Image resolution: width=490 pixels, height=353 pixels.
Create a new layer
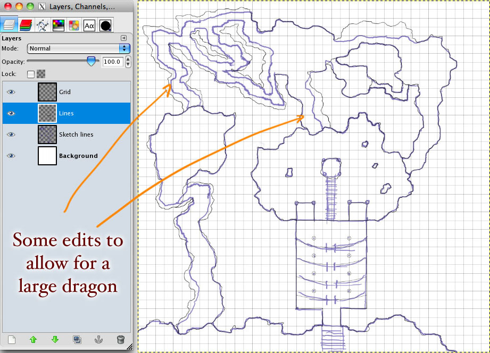(x=12, y=339)
